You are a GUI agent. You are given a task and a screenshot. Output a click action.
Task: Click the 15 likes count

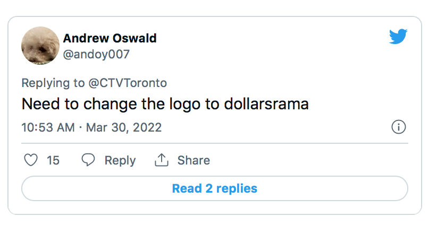pyautogui.click(x=53, y=160)
